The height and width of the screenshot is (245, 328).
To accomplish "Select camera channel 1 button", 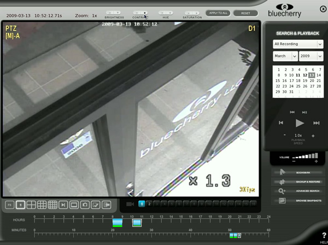I will click(x=142, y=204).
